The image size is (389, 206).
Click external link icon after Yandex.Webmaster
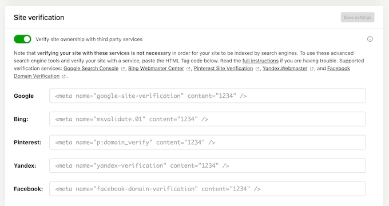(x=312, y=69)
